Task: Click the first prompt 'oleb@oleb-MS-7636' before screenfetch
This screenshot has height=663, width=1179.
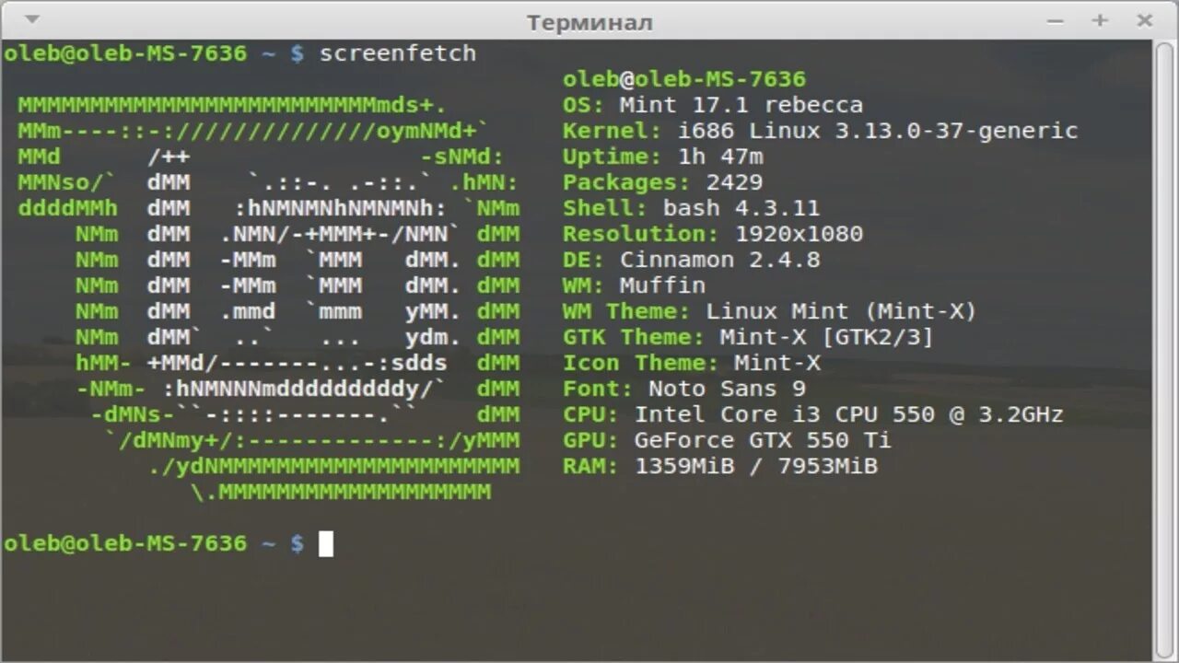Action: [125, 53]
